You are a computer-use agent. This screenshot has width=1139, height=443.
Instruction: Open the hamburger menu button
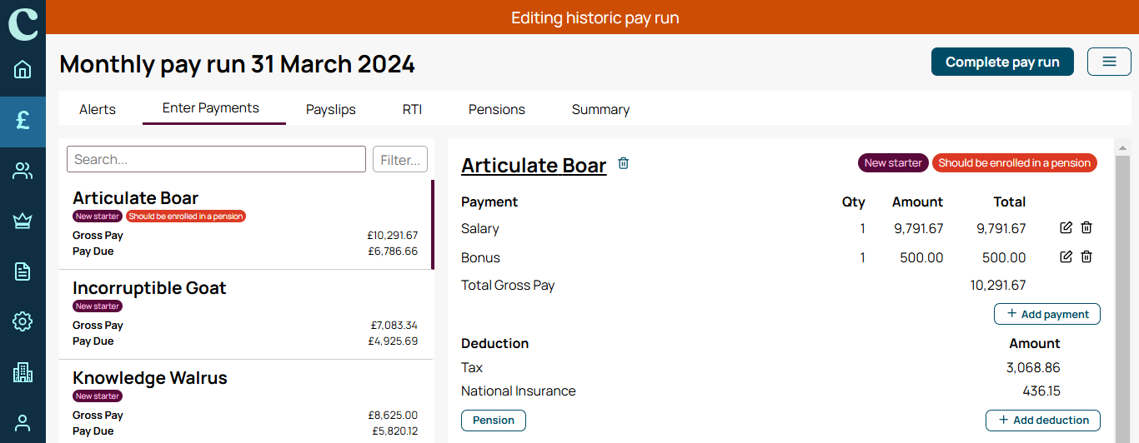[1109, 62]
